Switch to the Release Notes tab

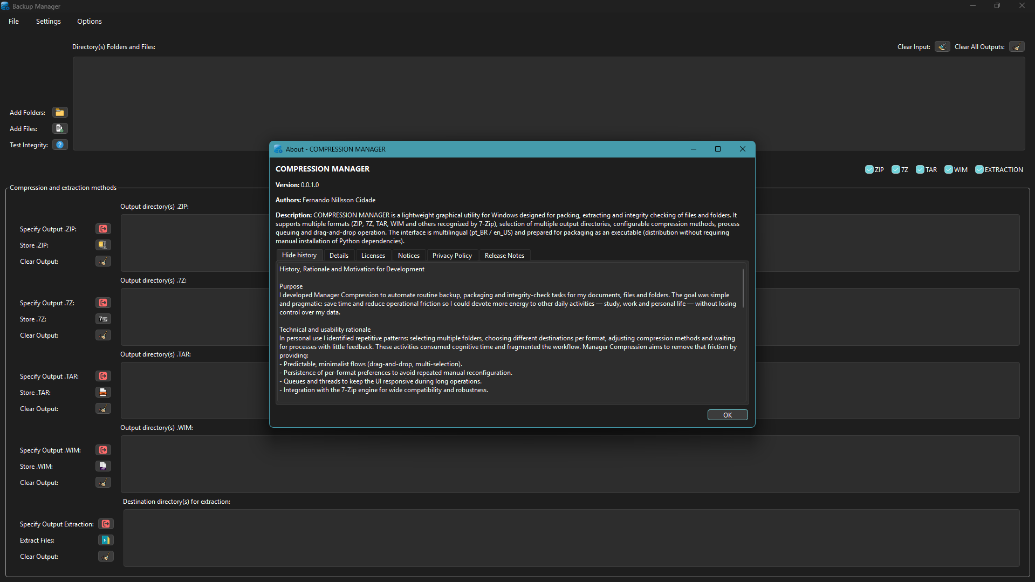click(504, 255)
